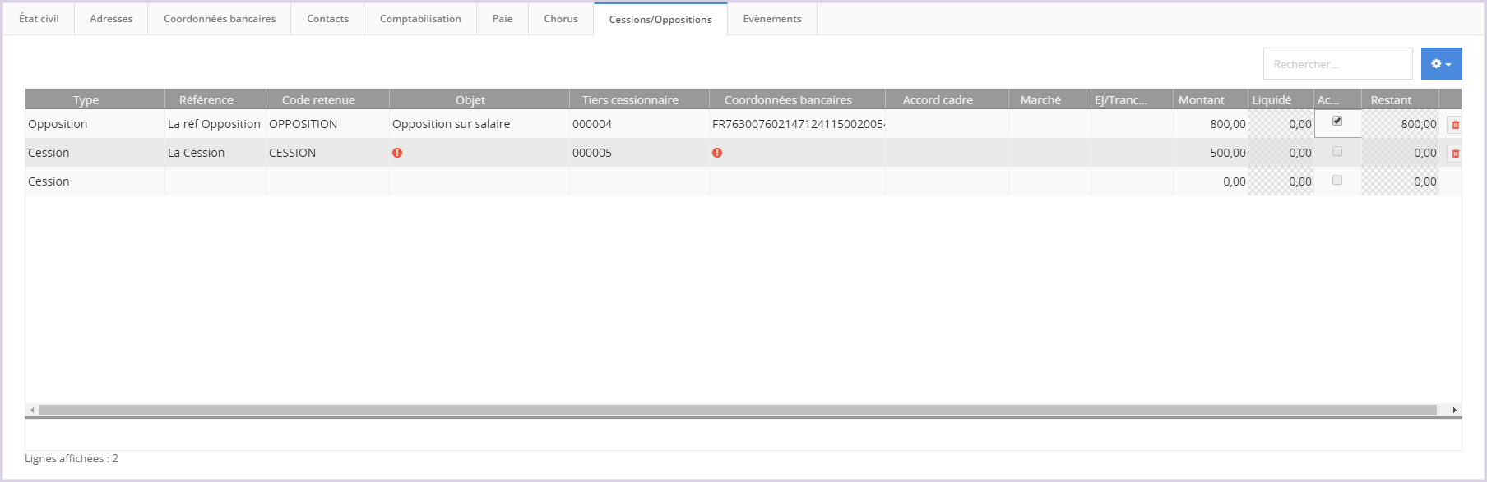
Task: Click the horizontal scrollbar track
Action: coord(740,410)
